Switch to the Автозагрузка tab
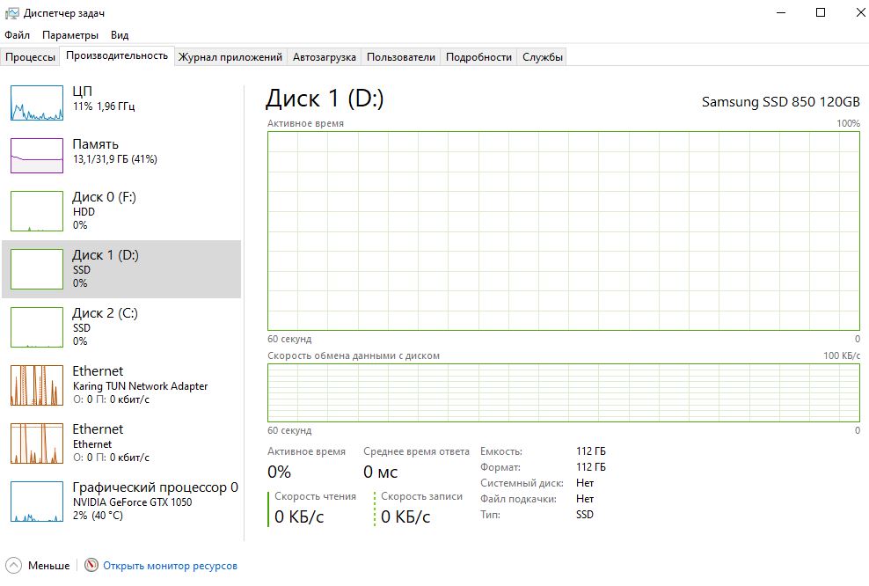Viewport: 869px width, 586px height. tap(325, 57)
